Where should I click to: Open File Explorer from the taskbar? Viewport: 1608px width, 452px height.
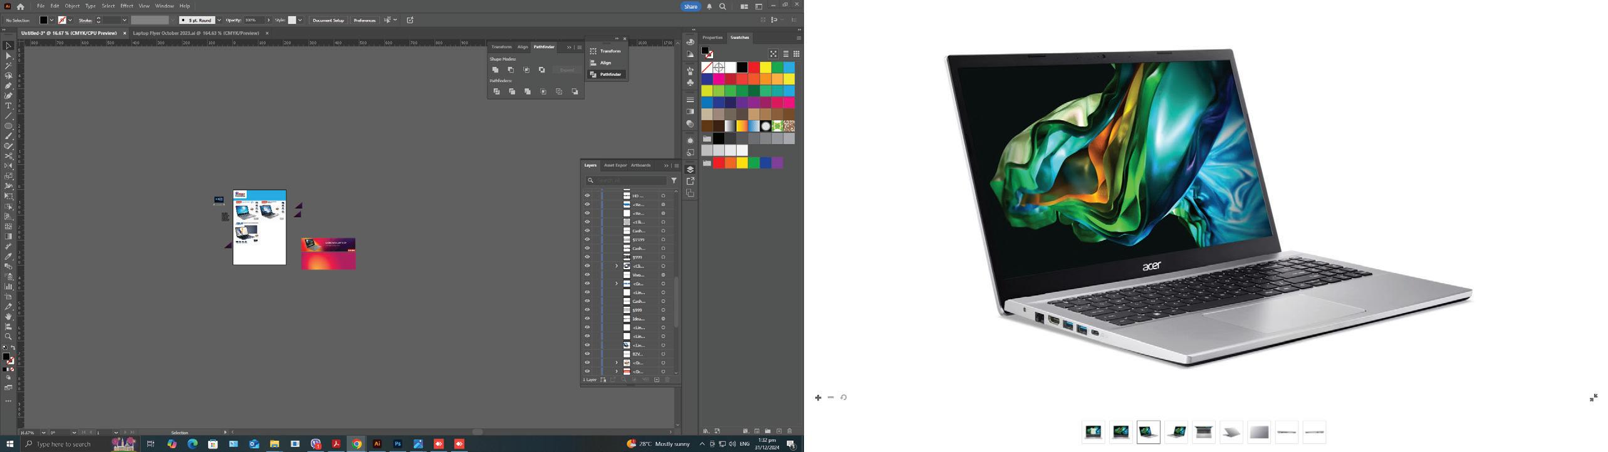(x=274, y=444)
